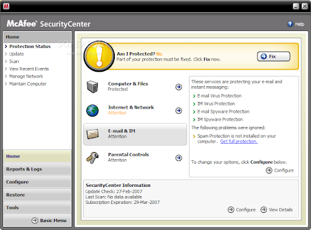Expand Parental Controls with its arrow
The image size is (311, 230).
click(179, 158)
